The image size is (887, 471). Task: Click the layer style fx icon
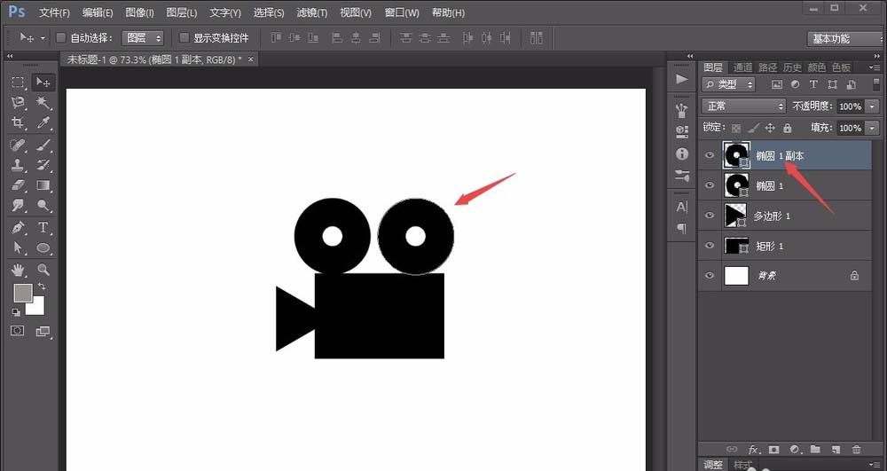(753, 450)
